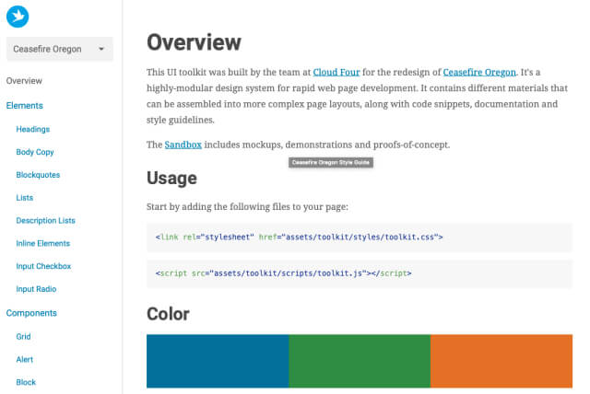Click the stylesheet link code snippet
This screenshot has height=394, width=590.
click(360, 238)
